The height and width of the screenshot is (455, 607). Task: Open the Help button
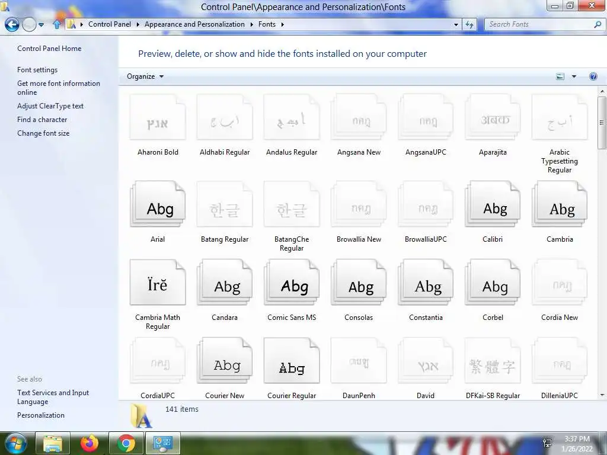click(593, 76)
